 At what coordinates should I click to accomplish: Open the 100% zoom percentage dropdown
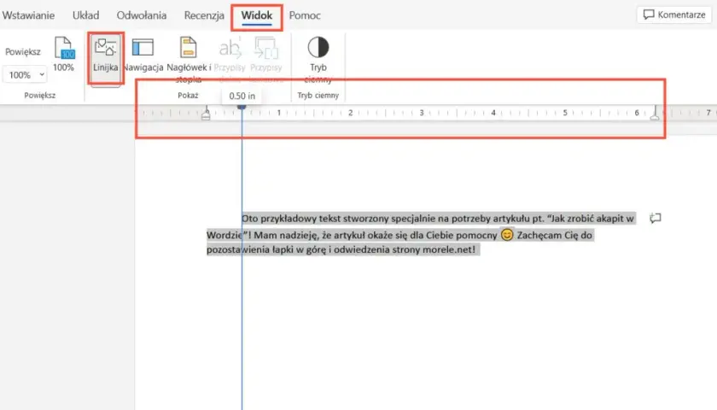tap(25, 74)
